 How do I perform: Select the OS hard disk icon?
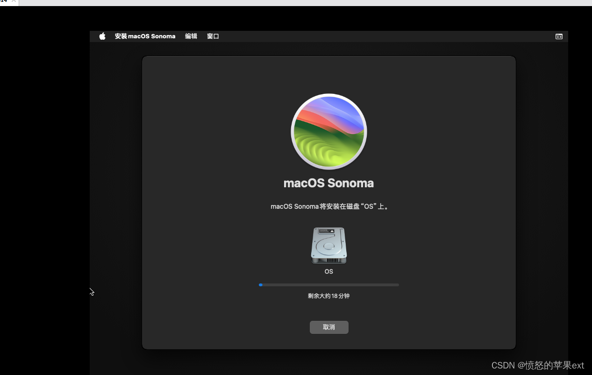(329, 246)
